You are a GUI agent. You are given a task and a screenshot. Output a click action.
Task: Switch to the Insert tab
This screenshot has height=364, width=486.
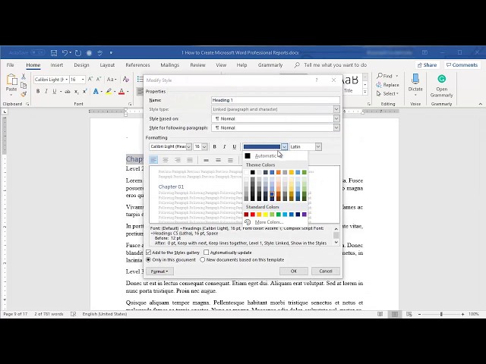[57, 65]
